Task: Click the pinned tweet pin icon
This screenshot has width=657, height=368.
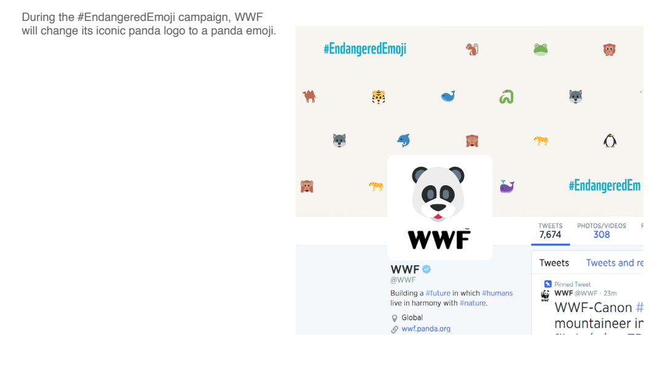Action: coord(548,284)
